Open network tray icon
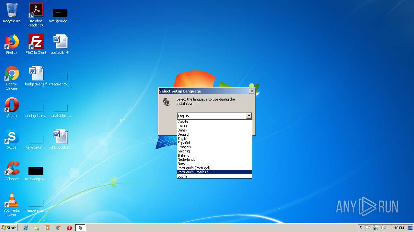Viewport: 414px width, 232px height. coord(376,228)
